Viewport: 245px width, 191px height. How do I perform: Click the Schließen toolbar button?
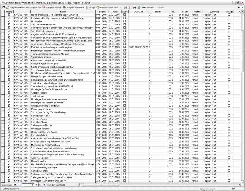pyautogui.click(x=148, y=7)
